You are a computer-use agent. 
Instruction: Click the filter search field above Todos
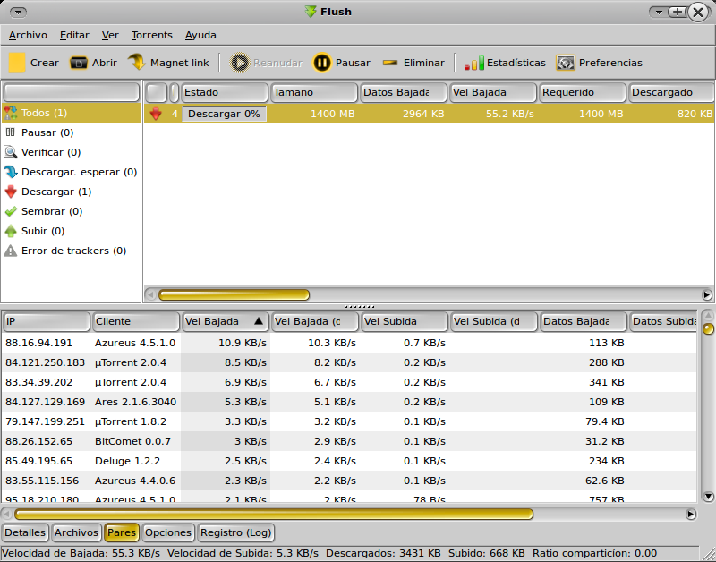click(72, 92)
